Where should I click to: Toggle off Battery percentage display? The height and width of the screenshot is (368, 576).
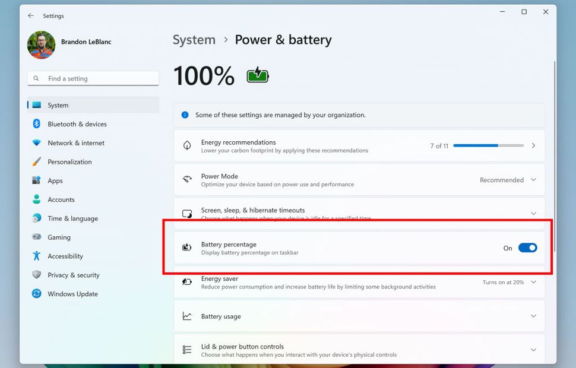point(527,248)
